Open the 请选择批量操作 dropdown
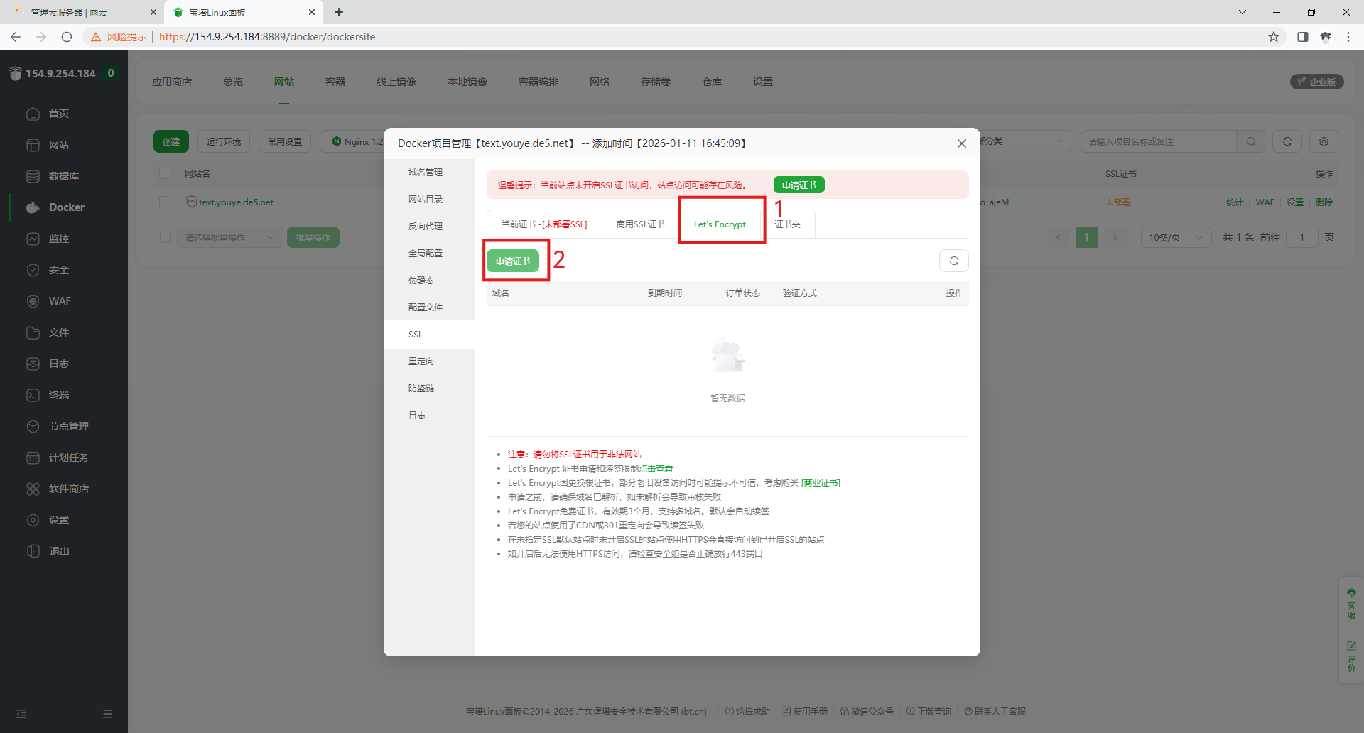 (229, 237)
